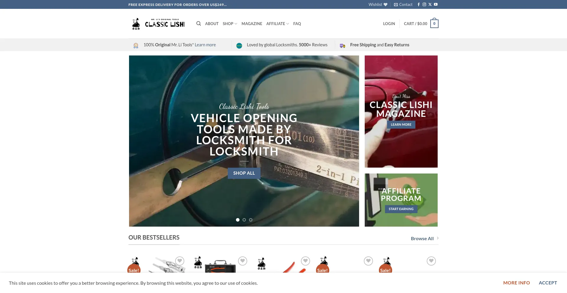The image size is (567, 293).
Task: Open the Instagram social icon
Action: pyautogui.click(x=424, y=4)
